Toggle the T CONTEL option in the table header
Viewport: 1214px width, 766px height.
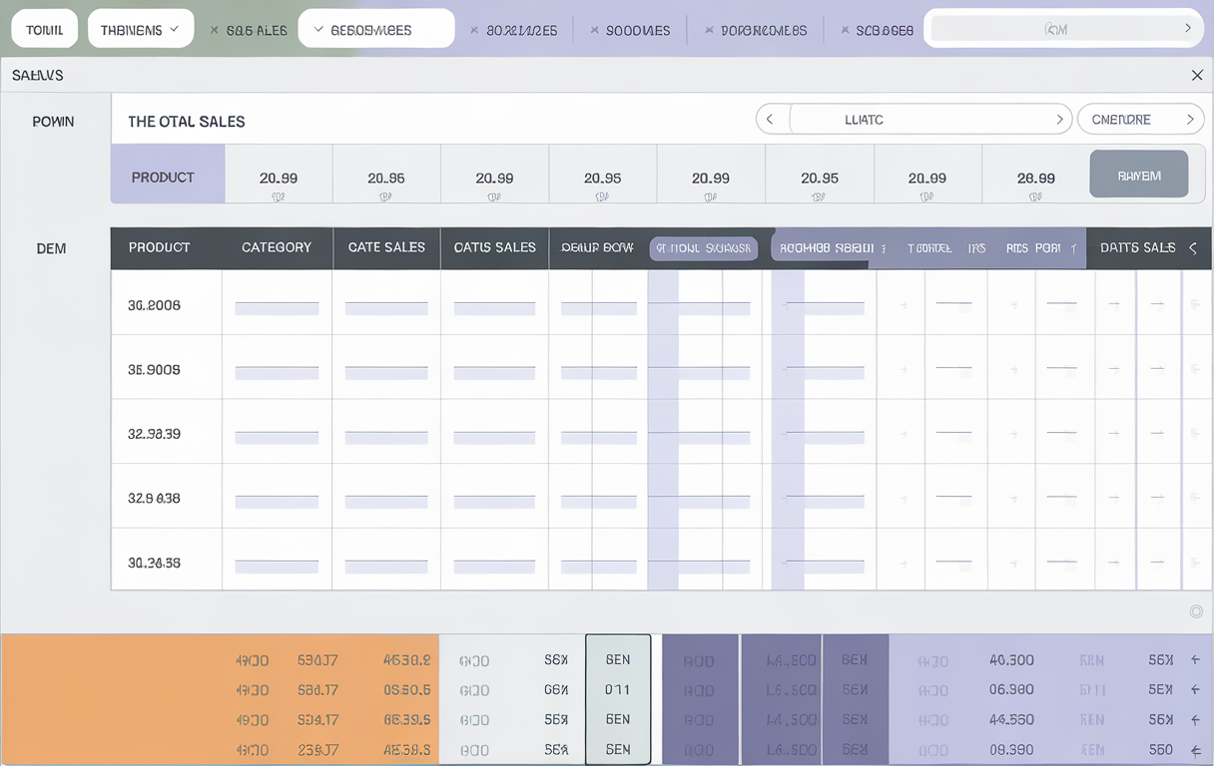pyautogui.click(x=928, y=248)
